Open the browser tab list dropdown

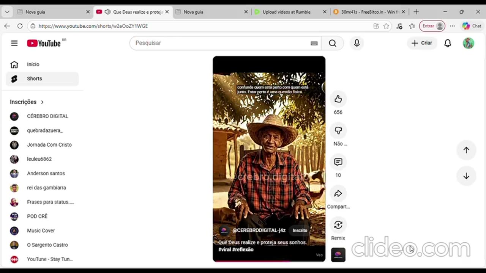(7, 12)
